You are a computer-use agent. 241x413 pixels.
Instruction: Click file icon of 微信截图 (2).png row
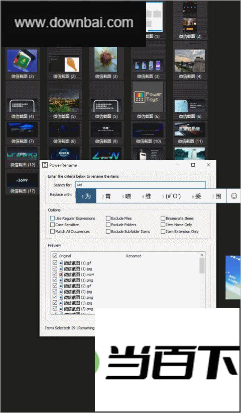pos(61,297)
